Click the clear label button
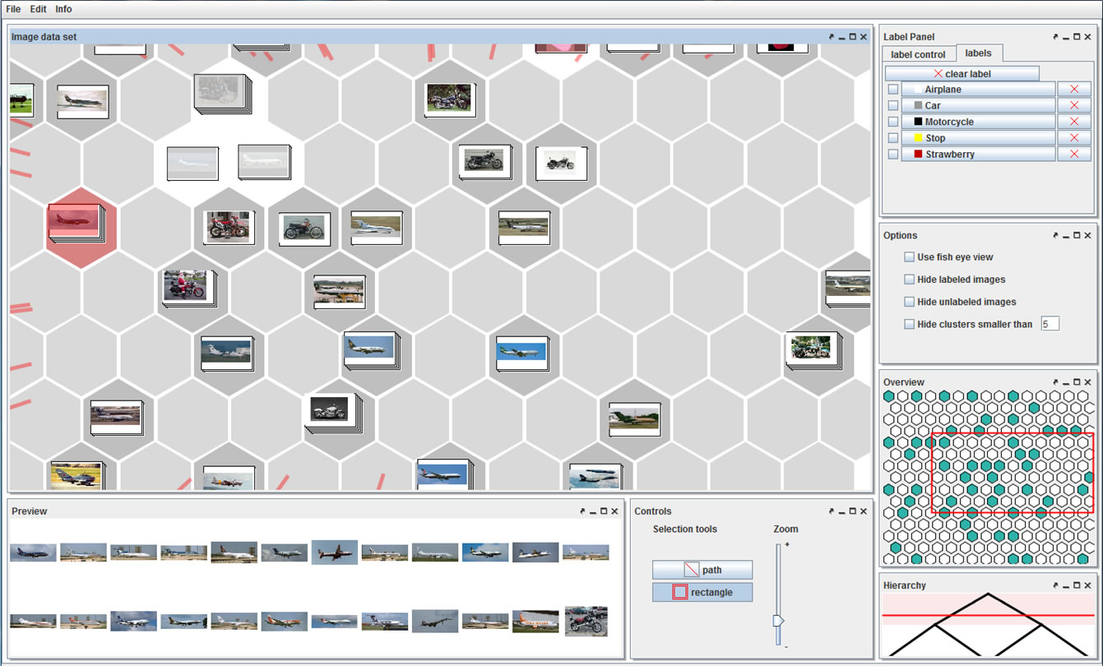This screenshot has height=666, width=1103. point(962,73)
